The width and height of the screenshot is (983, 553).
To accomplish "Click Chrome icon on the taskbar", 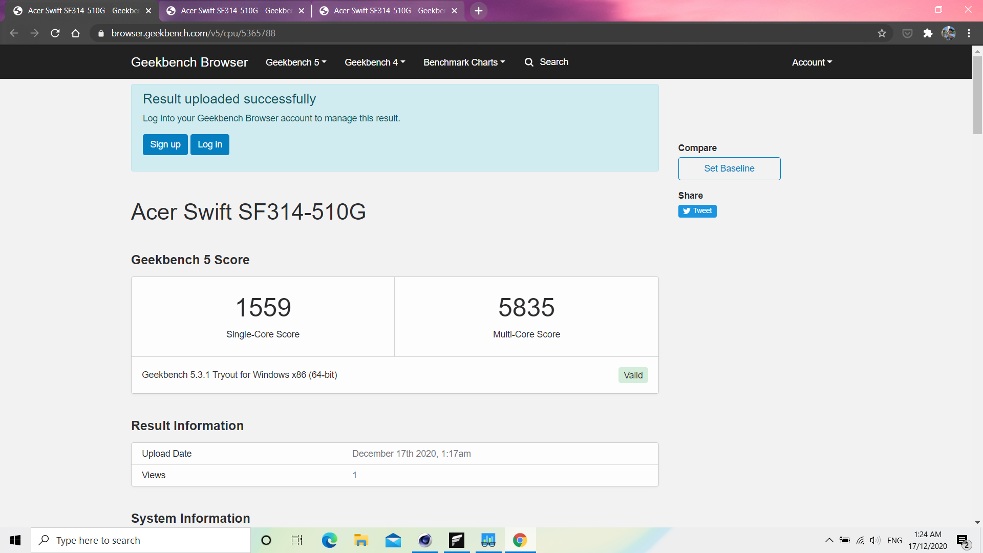I will 520,540.
